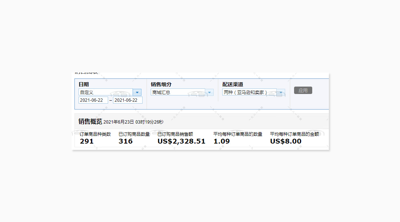
Task: Click the value US$2,328.51
Action: (181, 141)
